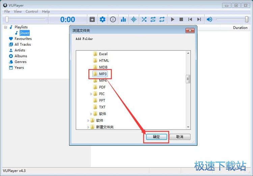Open Favourites with the heart icon

(11, 39)
